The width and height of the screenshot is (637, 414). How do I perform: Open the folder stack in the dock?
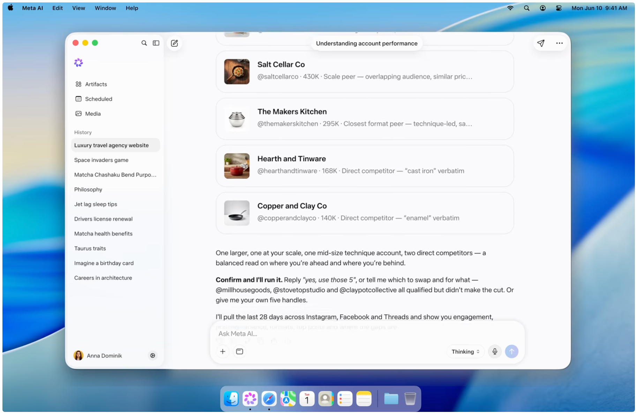(x=391, y=399)
